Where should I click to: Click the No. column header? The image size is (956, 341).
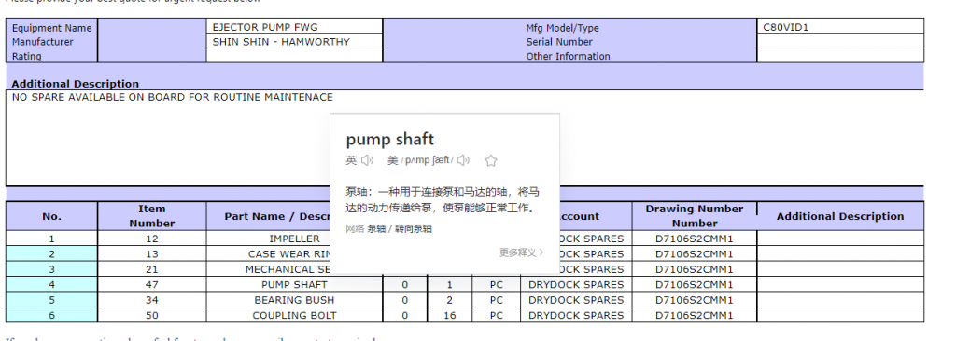[52, 216]
